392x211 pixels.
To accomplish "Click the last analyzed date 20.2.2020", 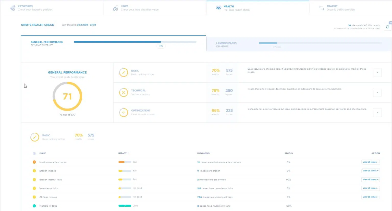I will tap(87, 25).
